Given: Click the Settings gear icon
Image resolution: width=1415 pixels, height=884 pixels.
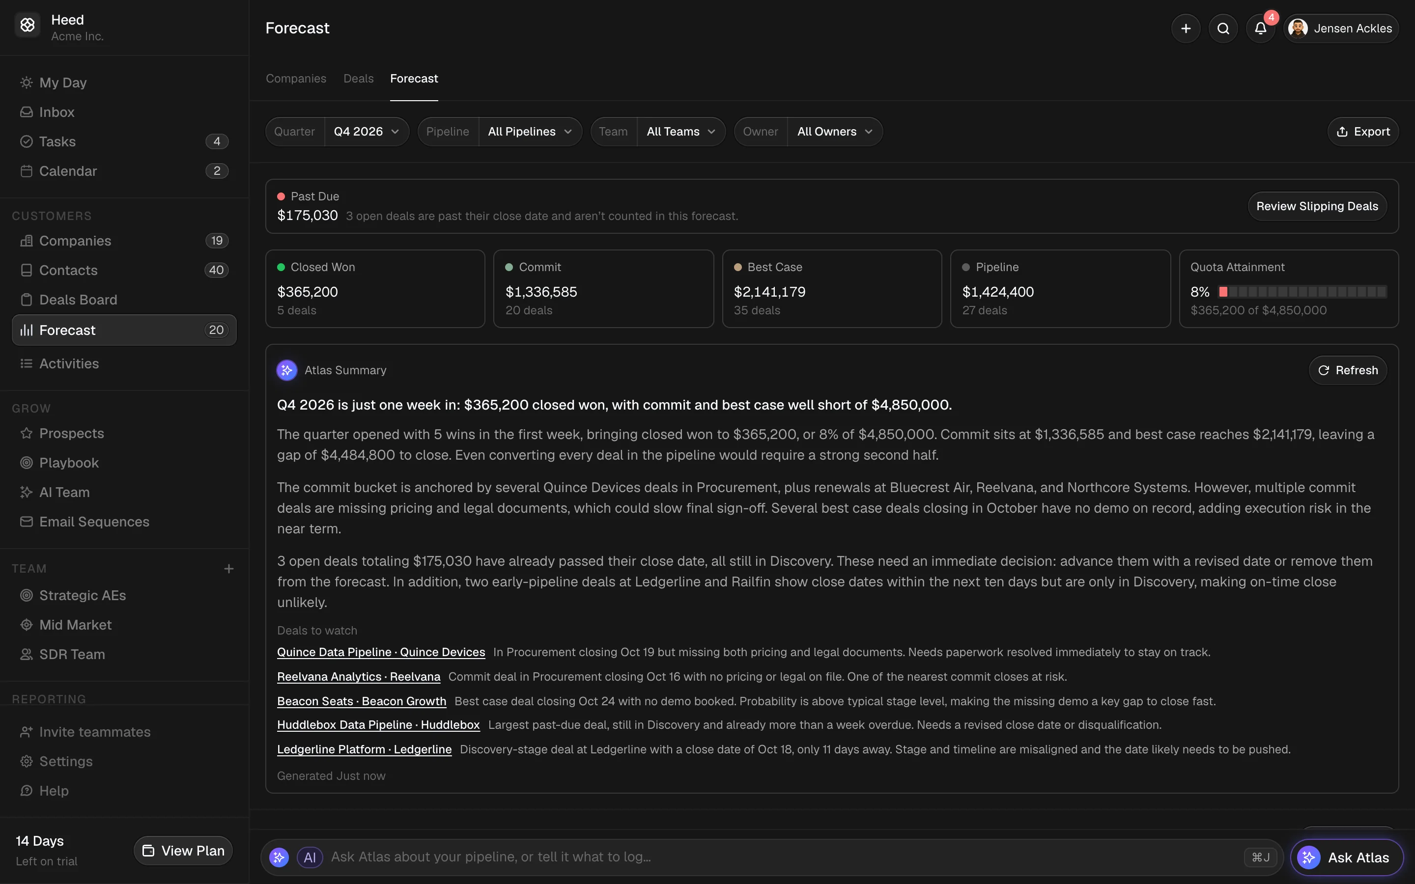Looking at the screenshot, I should 27,761.
